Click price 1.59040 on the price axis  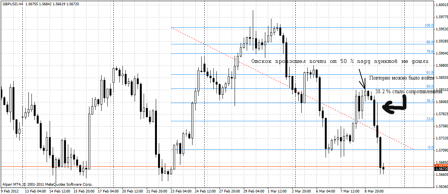pos(442,53)
